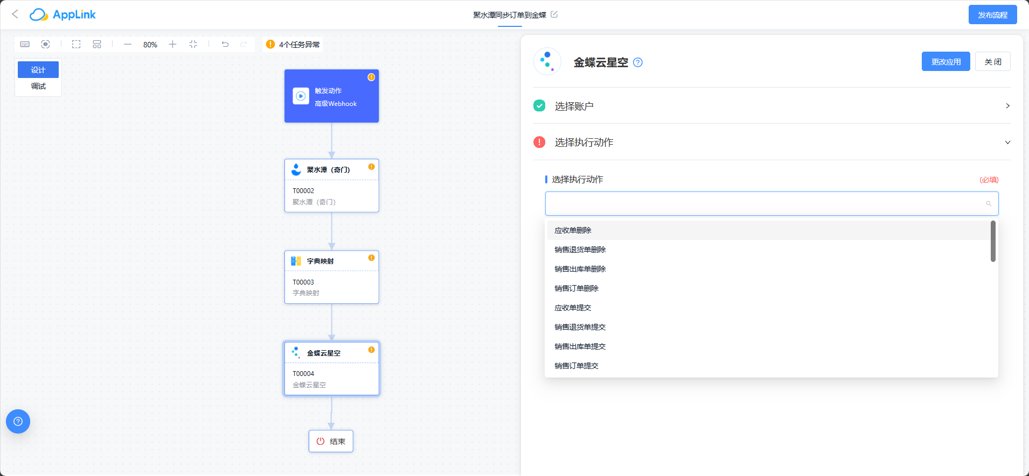Click the search magnifier in dropdown
The height and width of the screenshot is (476, 1029).
(x=989, y=203)
